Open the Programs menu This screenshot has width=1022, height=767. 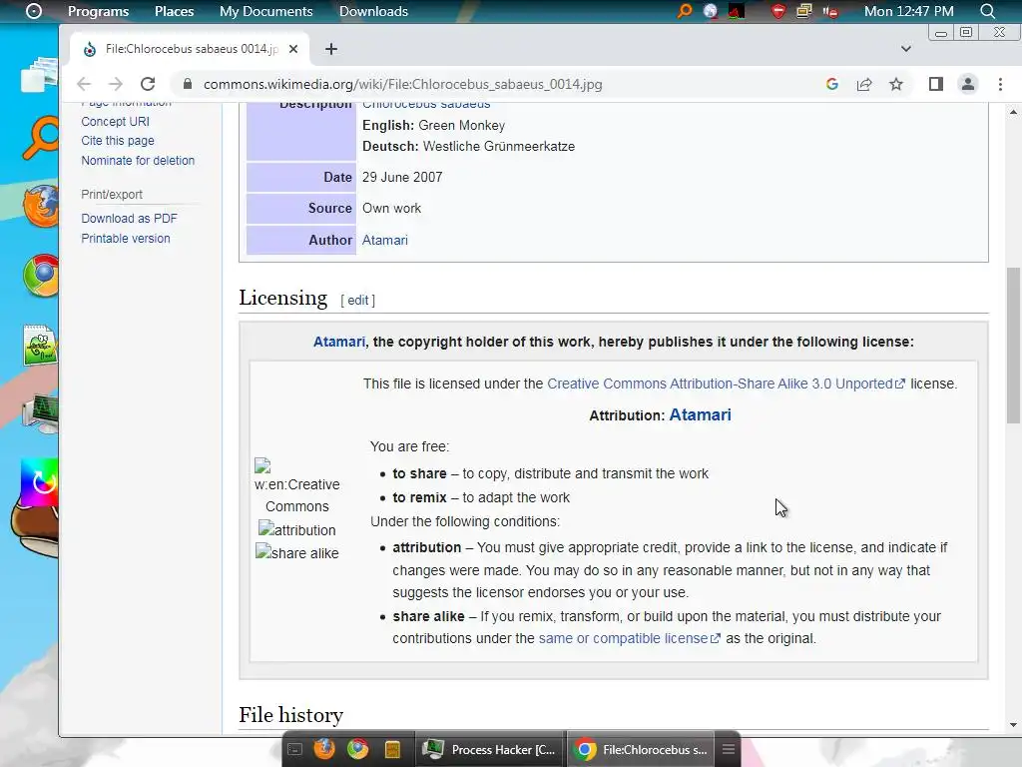point(99,11)
